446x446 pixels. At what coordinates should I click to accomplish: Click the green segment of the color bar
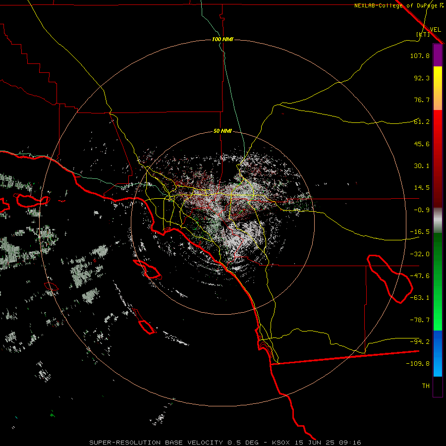pyautogui.click(x=438, y=281)
